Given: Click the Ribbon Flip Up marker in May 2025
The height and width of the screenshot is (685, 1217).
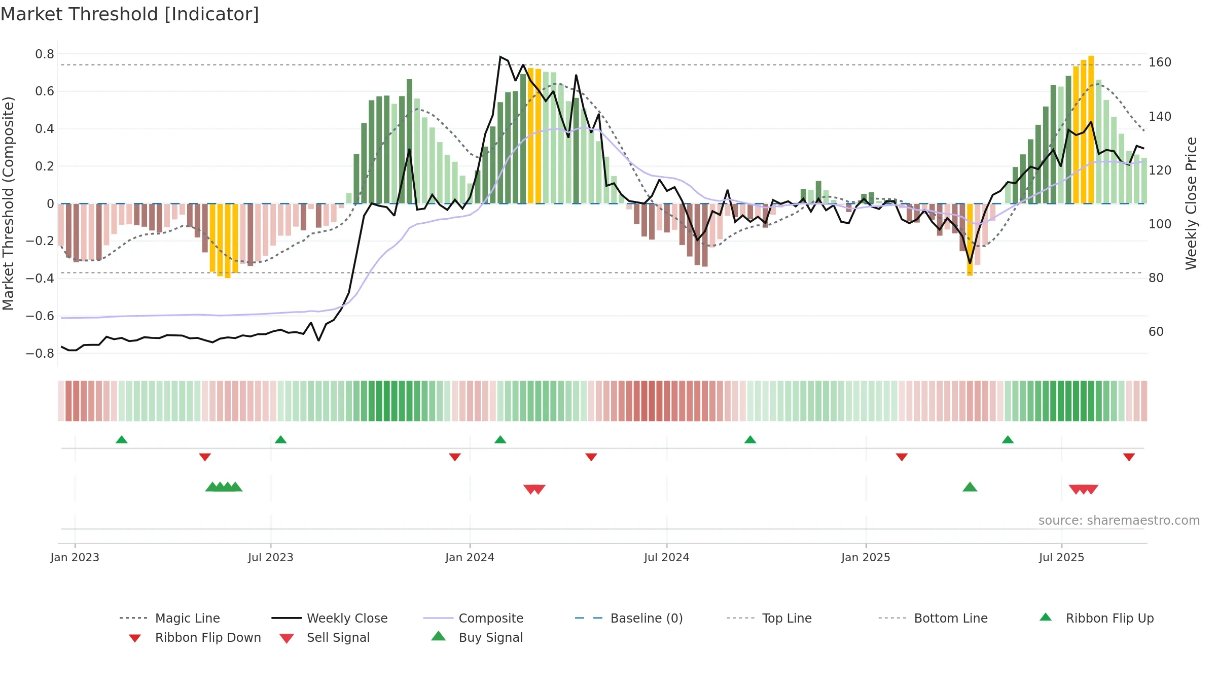Looking at the screenshot, I should [x=1008, y=439].
